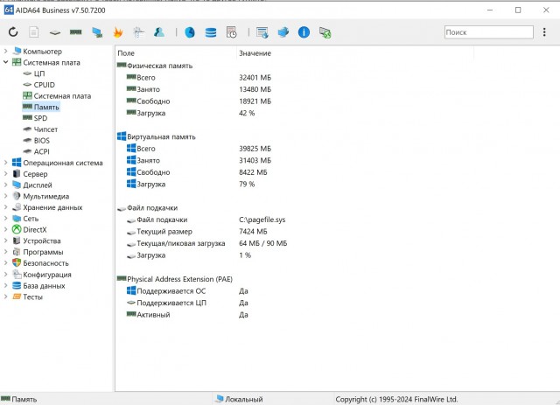Select Память in the tree
560x405 pixels.
point(46,107)
